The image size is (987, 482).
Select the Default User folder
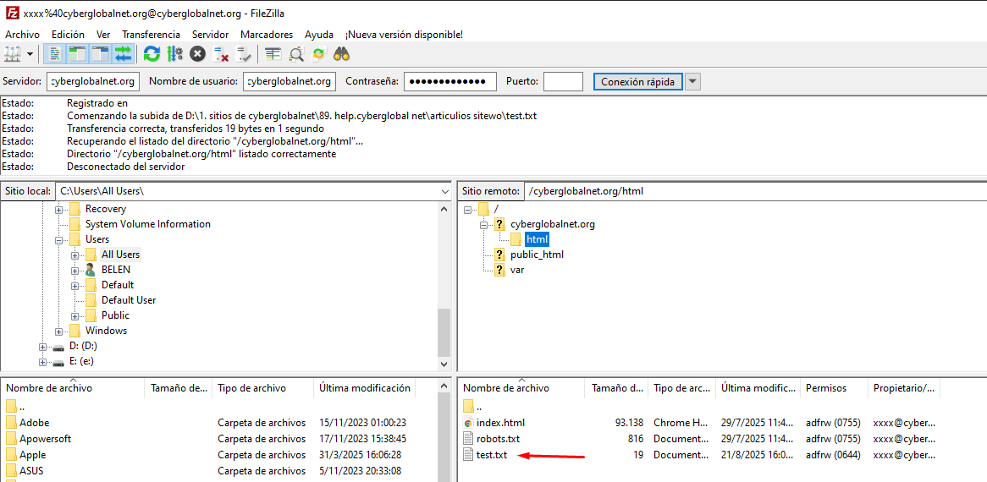click(x=129, y=300)
